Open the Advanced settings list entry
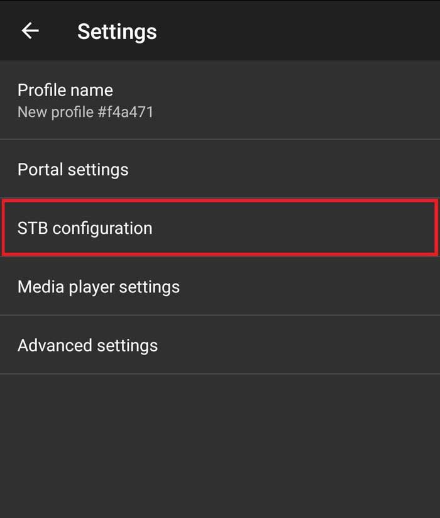 (220, 345)
